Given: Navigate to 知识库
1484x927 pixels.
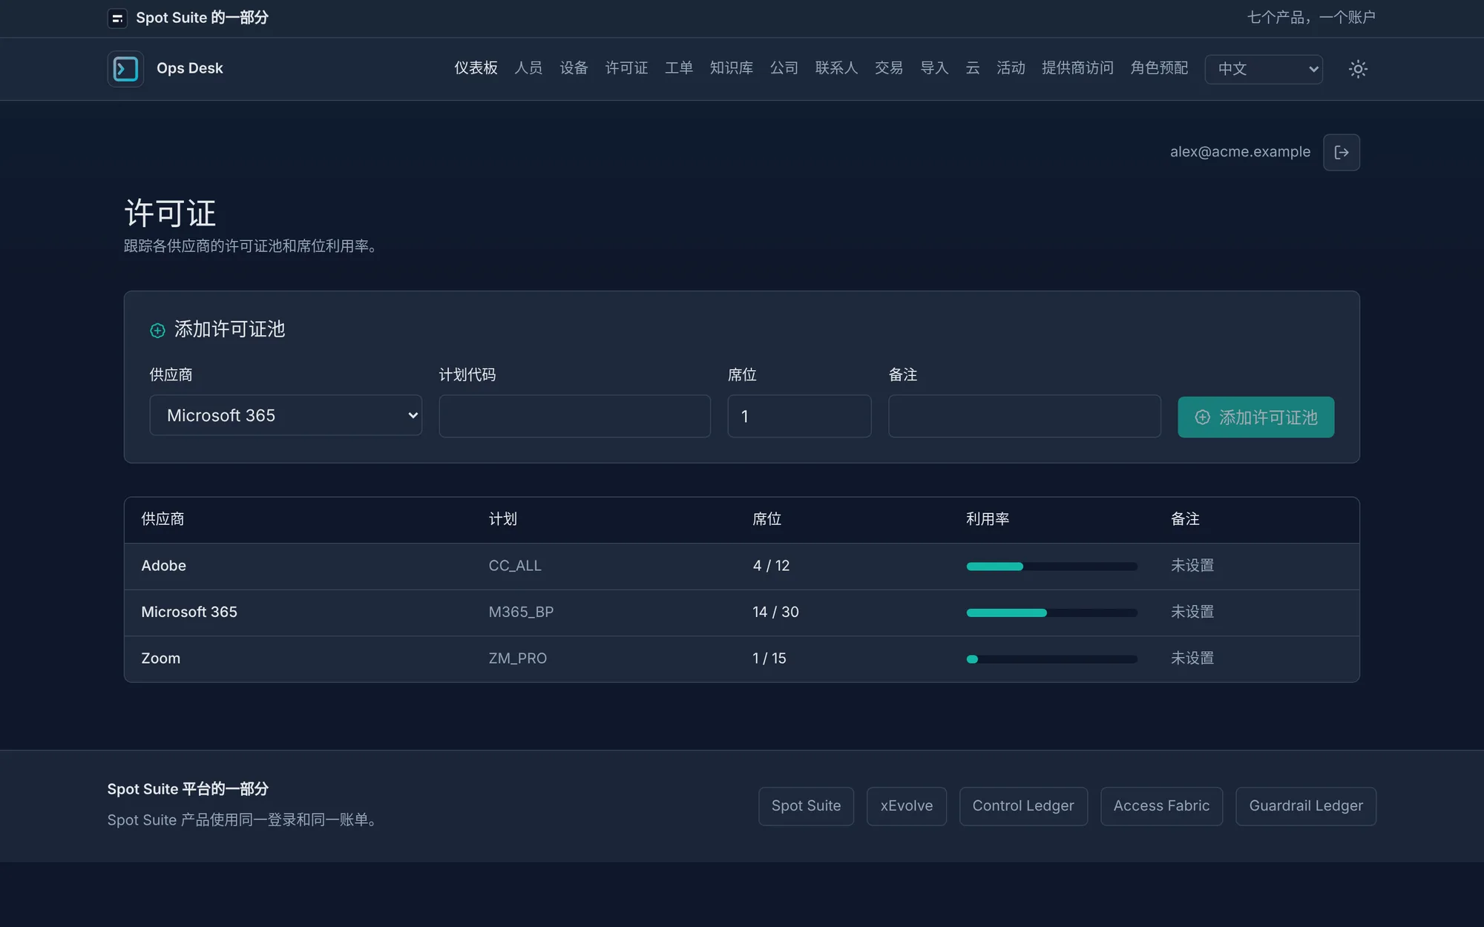Looking at the screenshot, I should click(x=732, y=68).
